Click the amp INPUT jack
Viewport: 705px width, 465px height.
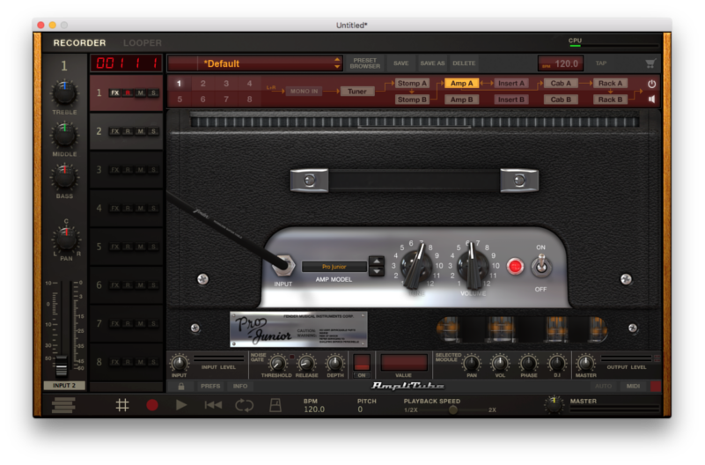click(x=283, y=266)
